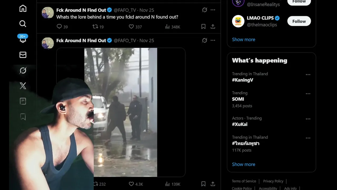Open Grok icon in left sidebar
The width and height of the screenshot is (337, 190).
23,70
